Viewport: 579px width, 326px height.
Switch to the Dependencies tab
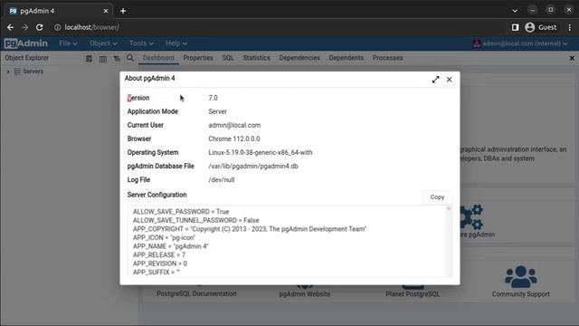coord(299,58)
